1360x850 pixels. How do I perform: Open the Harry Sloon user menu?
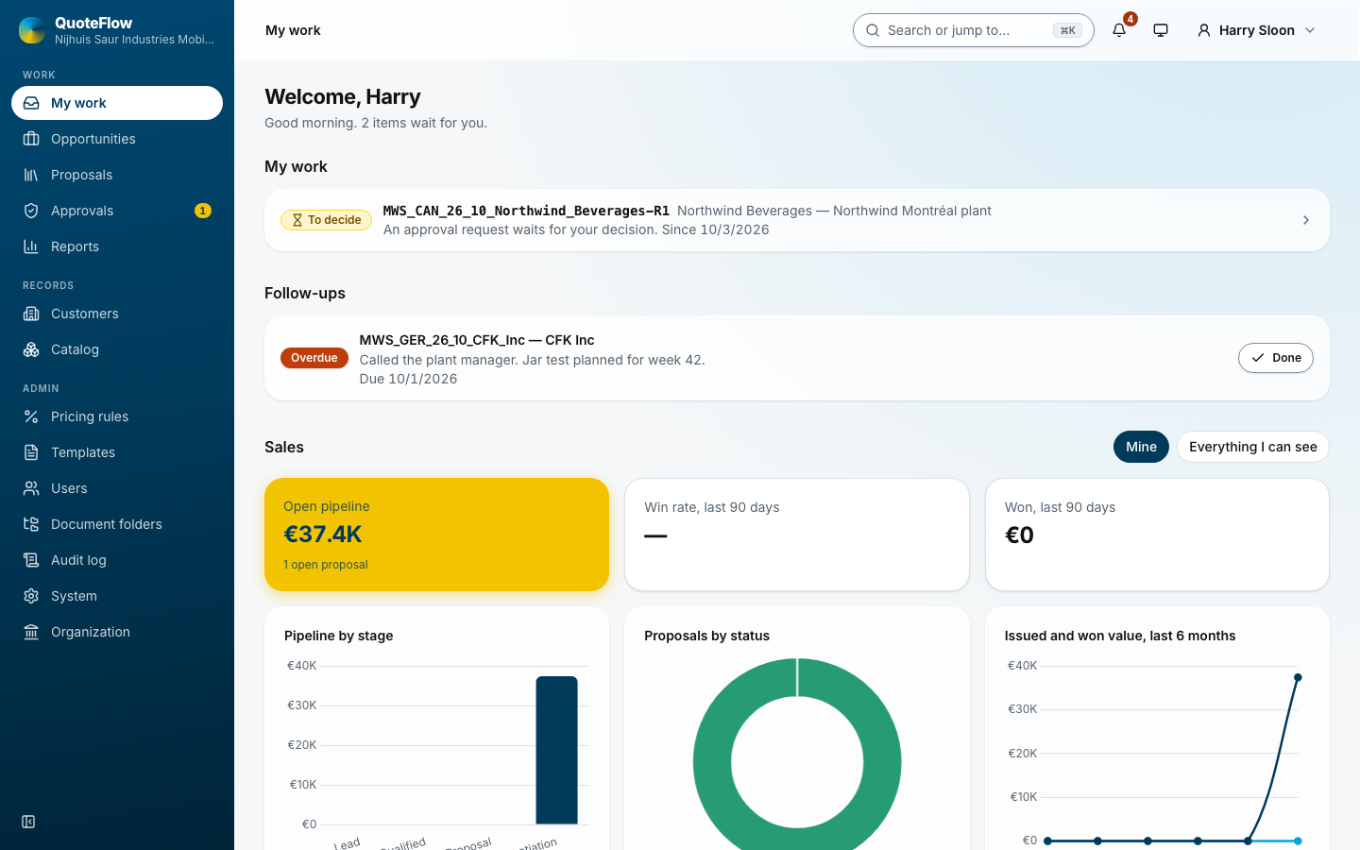pos(1256,30)
